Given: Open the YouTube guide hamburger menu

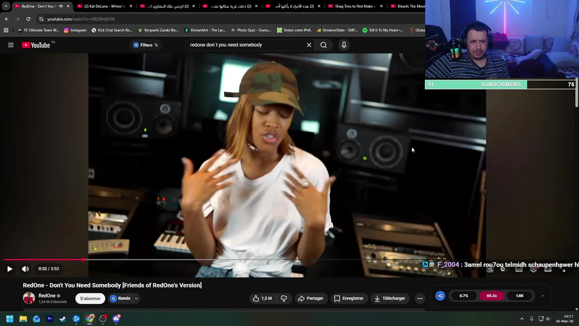Looking at the screenshot, I should point(11,45).
